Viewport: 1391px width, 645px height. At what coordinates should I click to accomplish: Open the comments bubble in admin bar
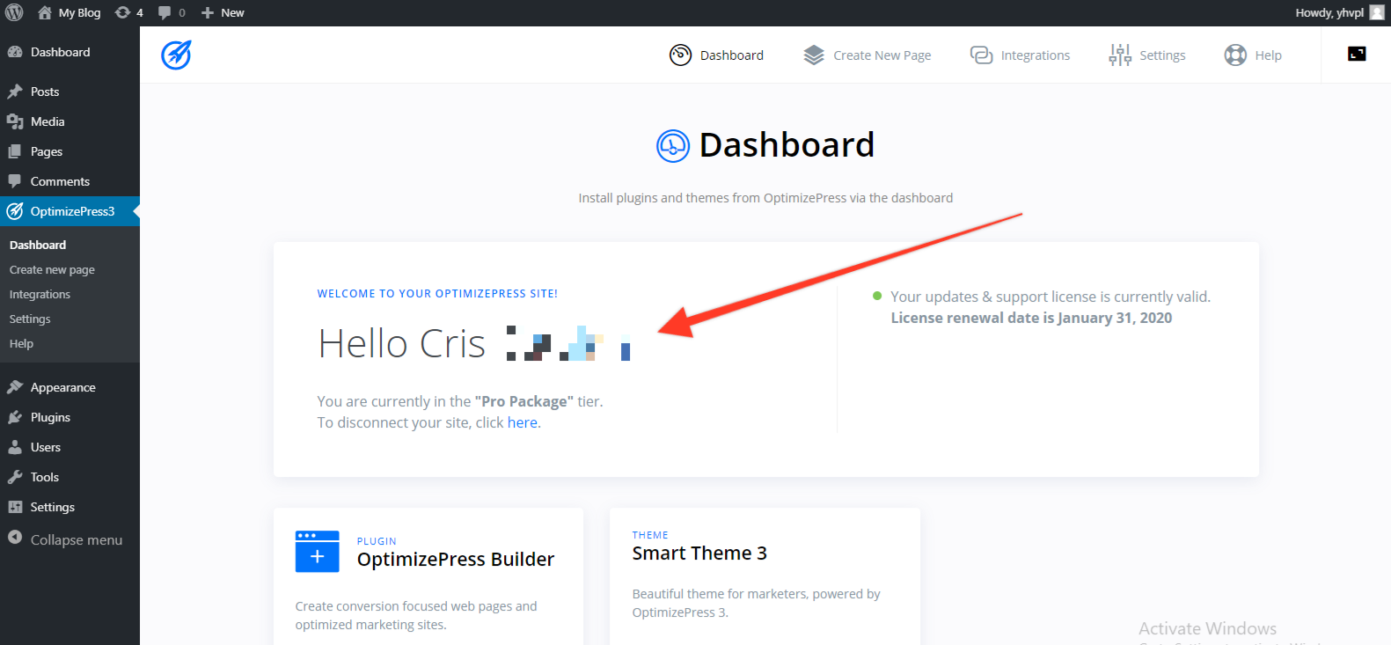165,12
